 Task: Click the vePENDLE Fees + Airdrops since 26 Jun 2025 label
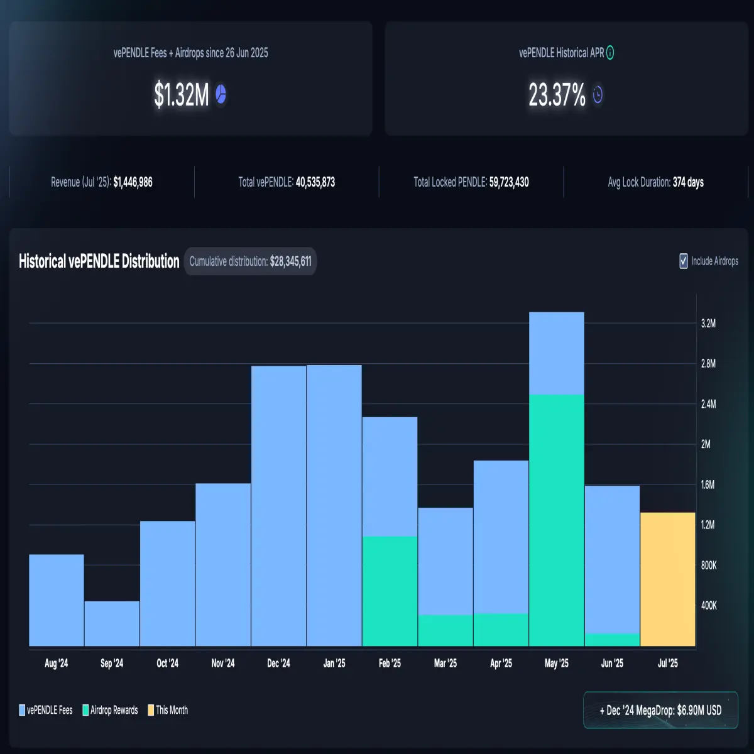click(x=190, y=53)
